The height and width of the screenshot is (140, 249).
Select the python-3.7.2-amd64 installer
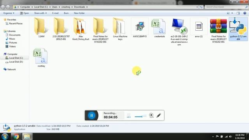pos(238,29)
